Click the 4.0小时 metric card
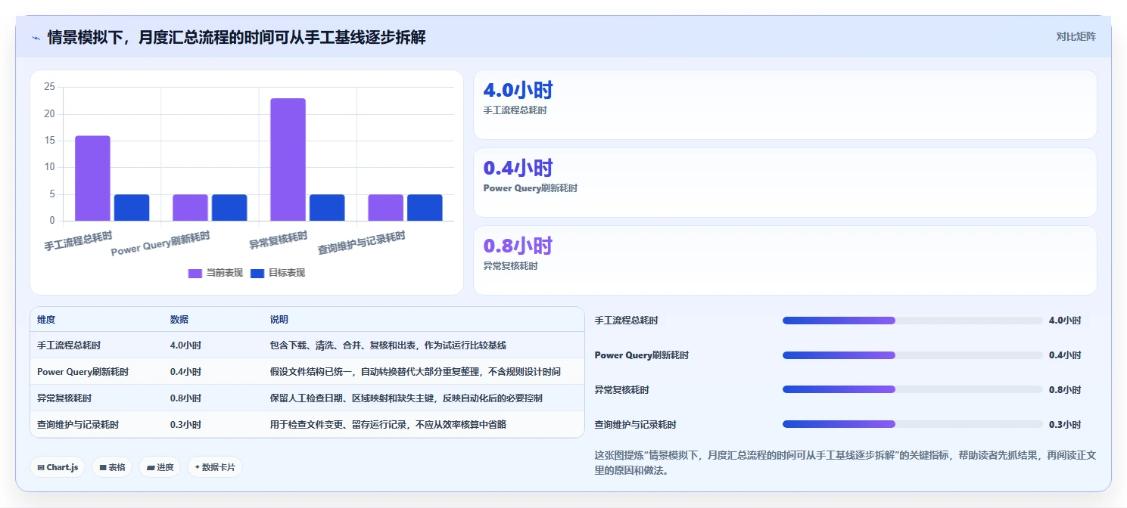The width and height of the screenshot is (1127, 508). click(x=785, y=104)
